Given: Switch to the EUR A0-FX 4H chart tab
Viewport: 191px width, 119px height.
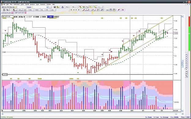Looking at the screenshot, I should [x=6, y=13].
